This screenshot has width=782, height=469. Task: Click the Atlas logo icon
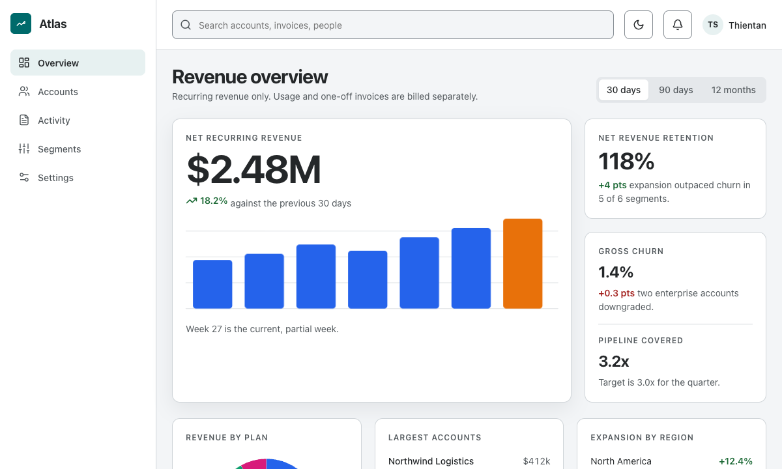tap(21, 23)
